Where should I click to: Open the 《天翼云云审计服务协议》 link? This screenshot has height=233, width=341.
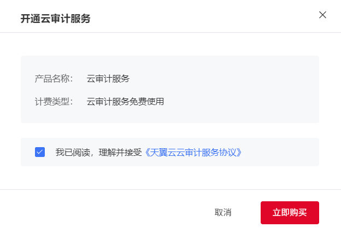pyautogui.click(x=193, y=152)
